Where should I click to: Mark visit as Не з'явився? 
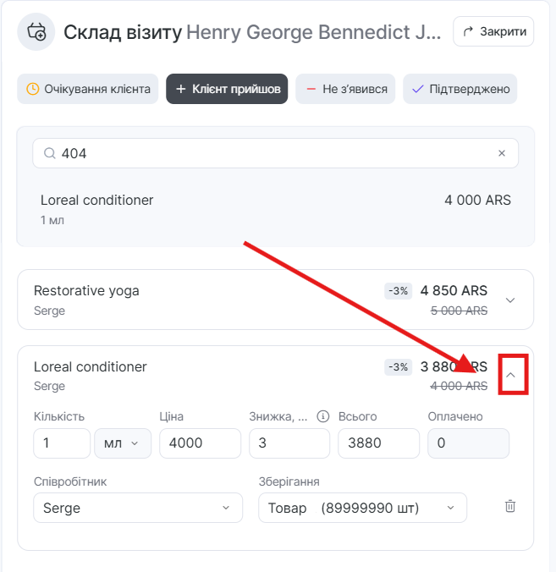(x=345, y=89)
